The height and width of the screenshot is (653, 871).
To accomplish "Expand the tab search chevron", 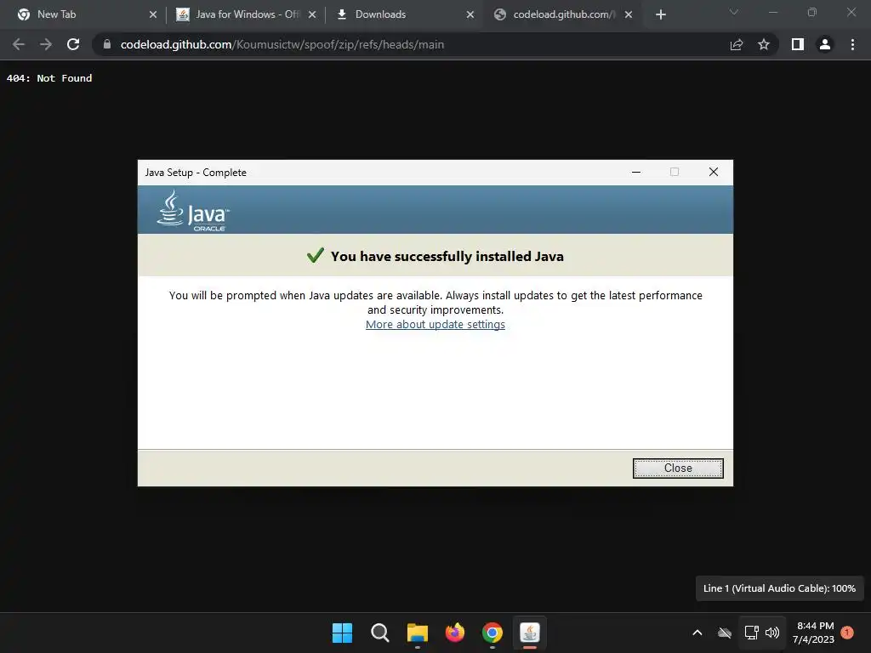I will tap(734, 12).
